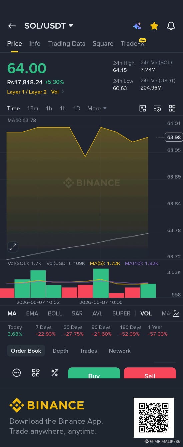Switch to the Network tab
This screenshot has height=447, width=183.
tap(120, 351)
